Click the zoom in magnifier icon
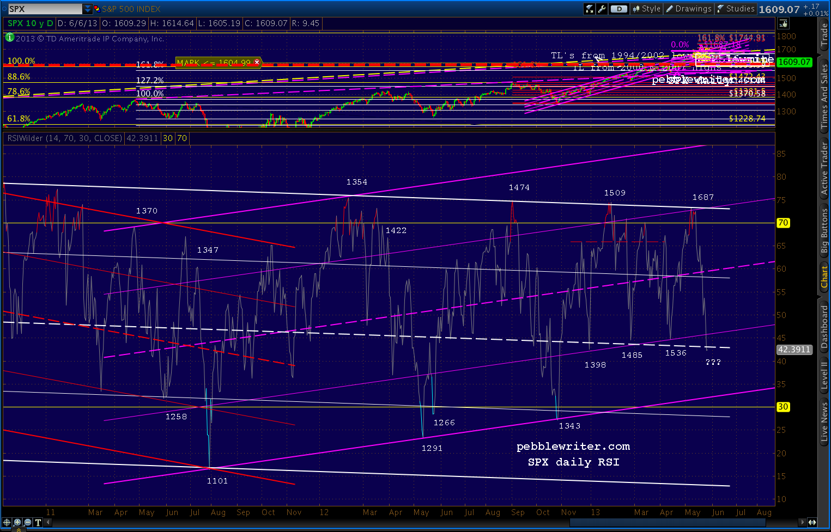831x532 pixels. pos(17,522)
